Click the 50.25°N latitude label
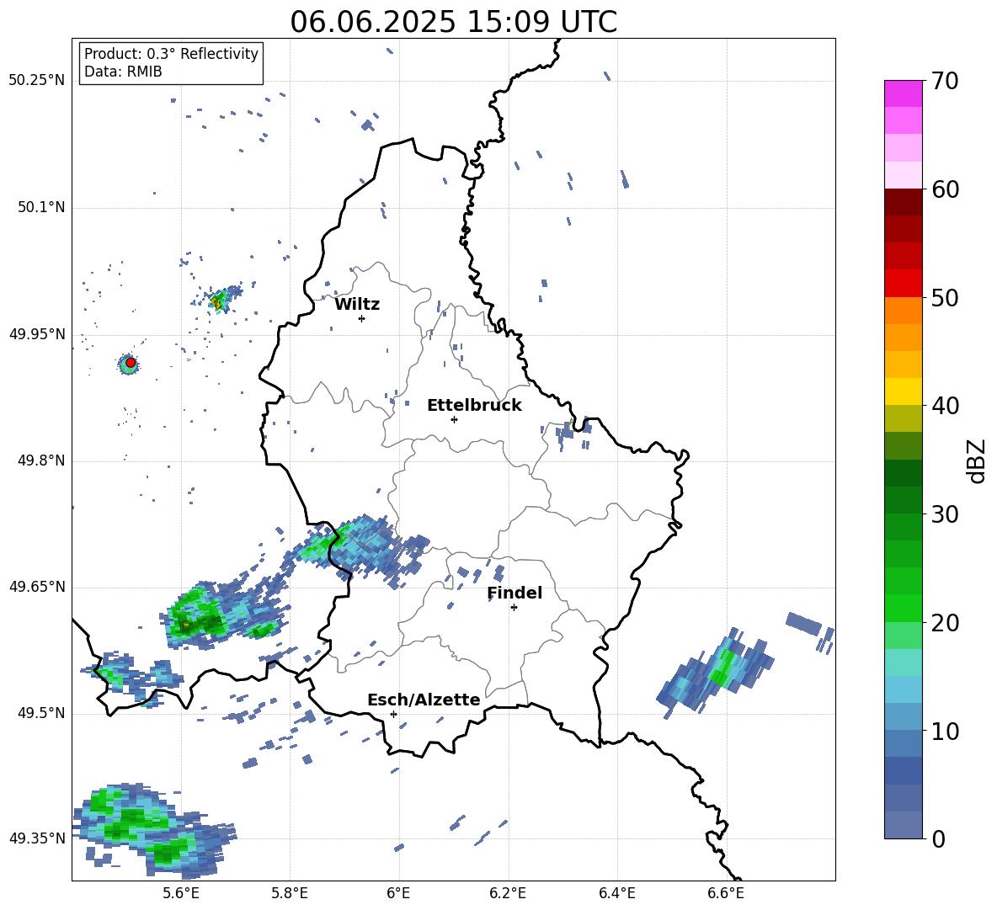This screenshot has width=997, height=910. (x=37, y=81)
